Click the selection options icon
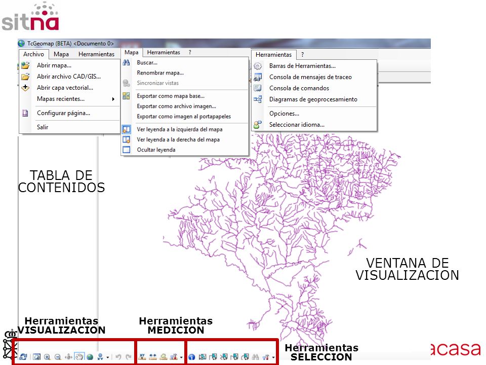This screenshot has width=486, height=365. pyautogui.click(x=266, y=357)
